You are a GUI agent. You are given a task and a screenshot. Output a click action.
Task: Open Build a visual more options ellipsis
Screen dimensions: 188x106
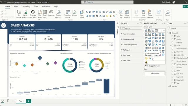point(162,23)
